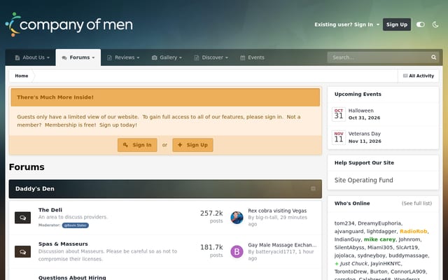Open Rex cobra visiting Vegas topic

point(277,211)
